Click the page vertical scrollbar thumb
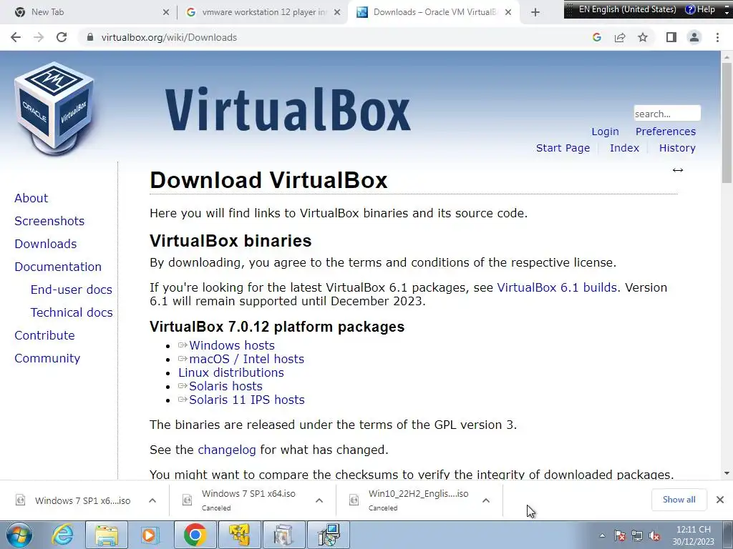The image size is (733, 549). (727, 122)
